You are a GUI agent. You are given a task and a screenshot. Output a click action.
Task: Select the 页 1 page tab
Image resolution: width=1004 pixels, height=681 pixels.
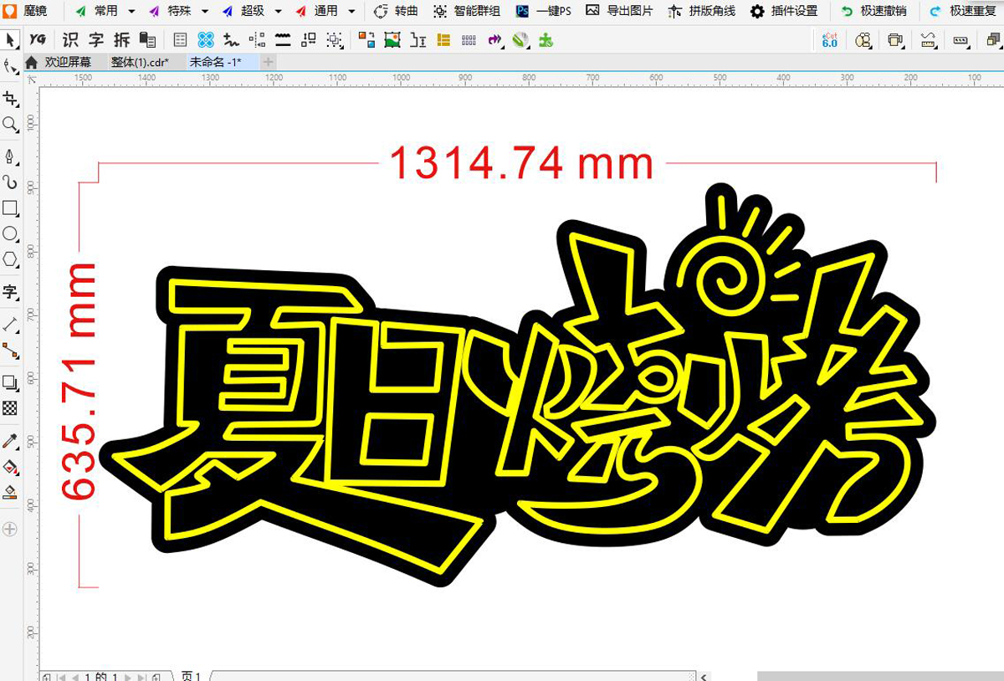point(191,676)
